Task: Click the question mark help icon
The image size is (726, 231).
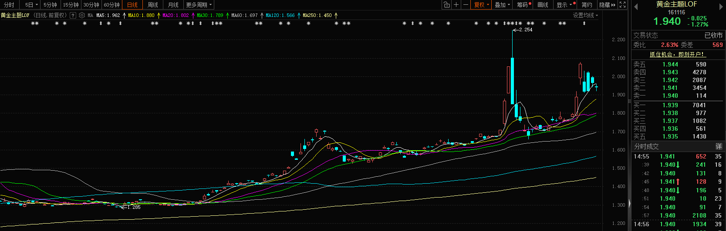Action: [73, 15]
